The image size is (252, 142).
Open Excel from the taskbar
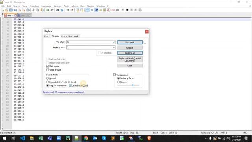coord(41,138)
